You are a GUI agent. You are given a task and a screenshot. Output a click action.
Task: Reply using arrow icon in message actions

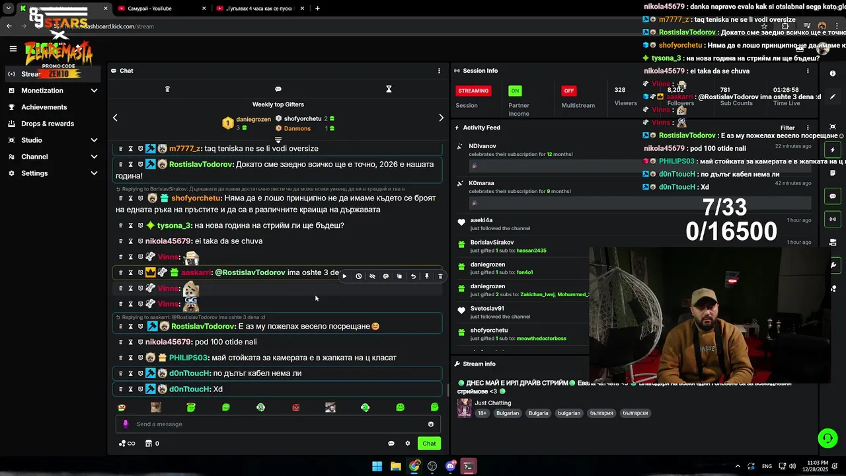(413, 276)
